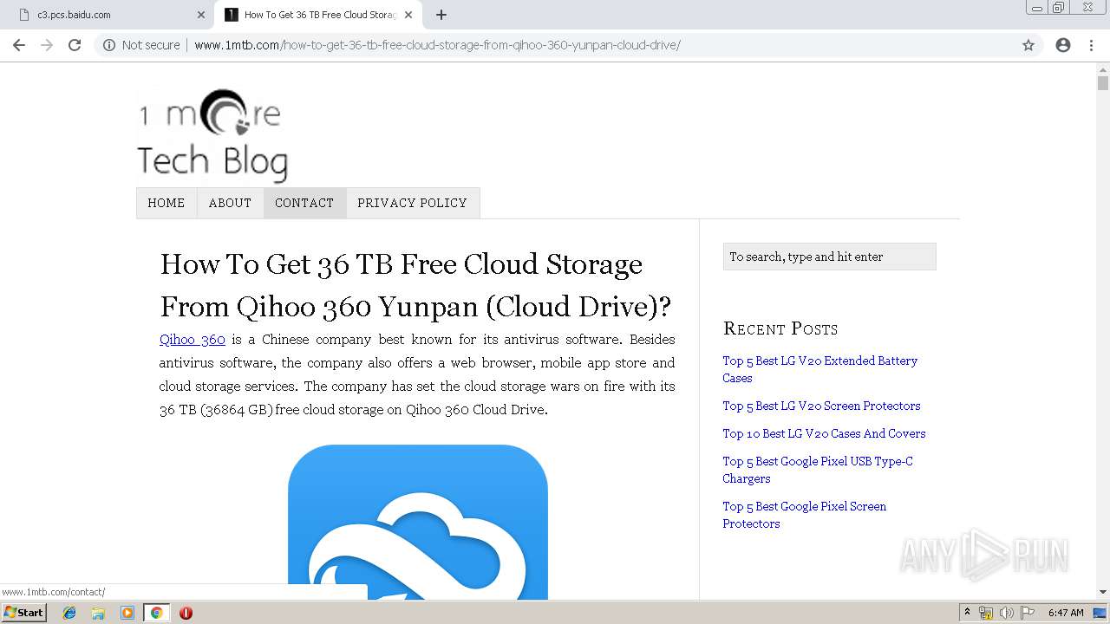Bookmark this page with the star icon
The height and width of the screenshot is (624, 1110).
click(1028, 45)
